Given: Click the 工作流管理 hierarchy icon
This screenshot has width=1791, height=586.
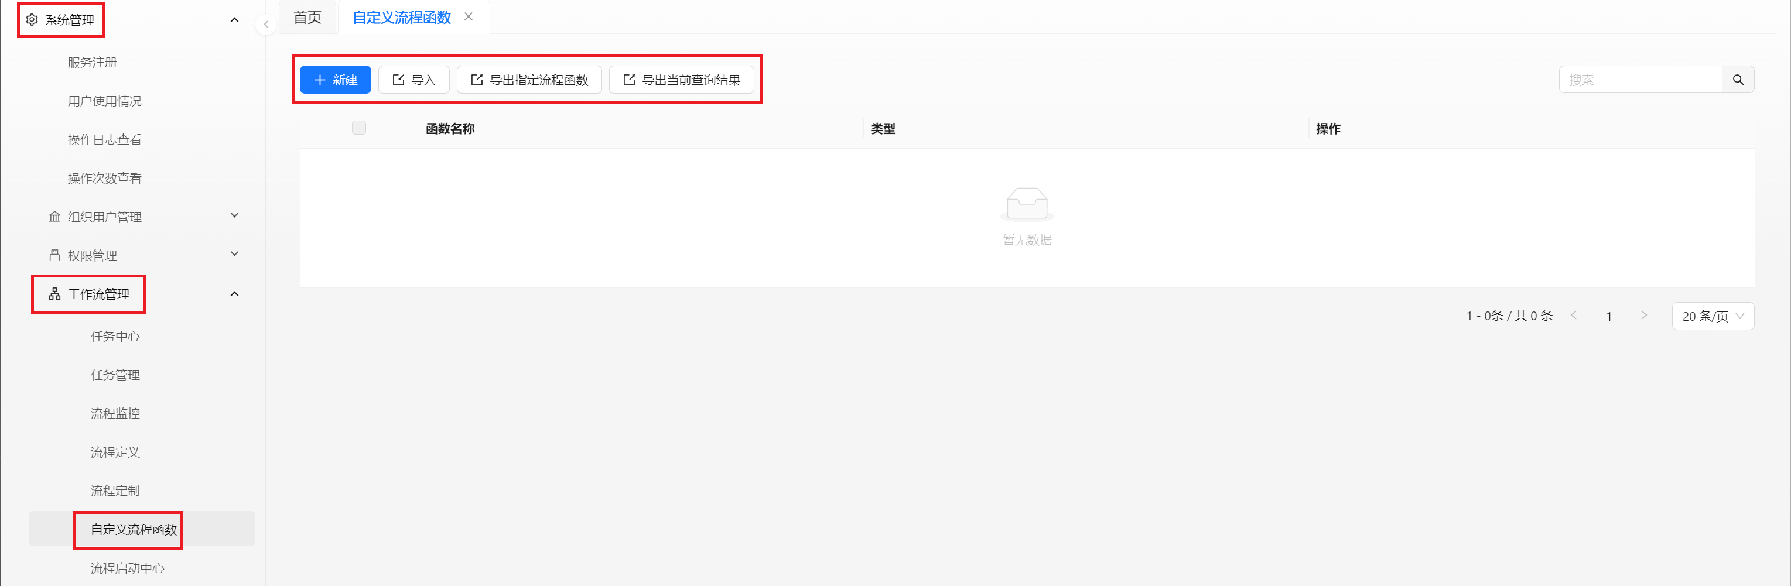Looking at the screenshot, I should coord(55,294).
